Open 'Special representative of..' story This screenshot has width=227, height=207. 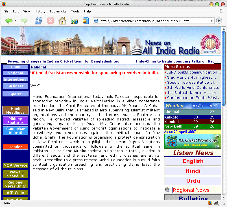coord(192,82)
